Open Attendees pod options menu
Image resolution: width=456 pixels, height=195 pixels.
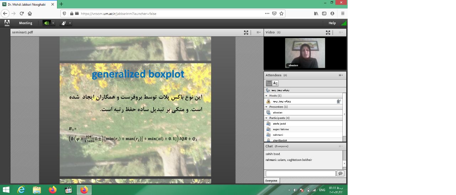pos(341,75)
